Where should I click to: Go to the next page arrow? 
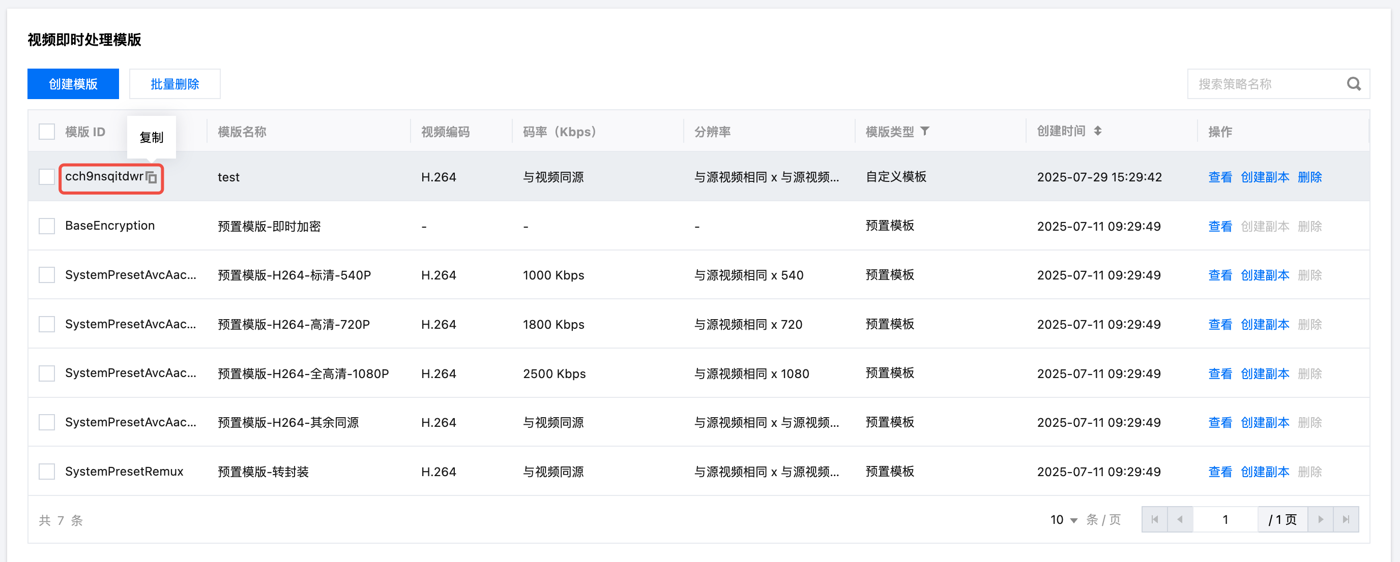pyautogui.click(x=1320, y=519)
